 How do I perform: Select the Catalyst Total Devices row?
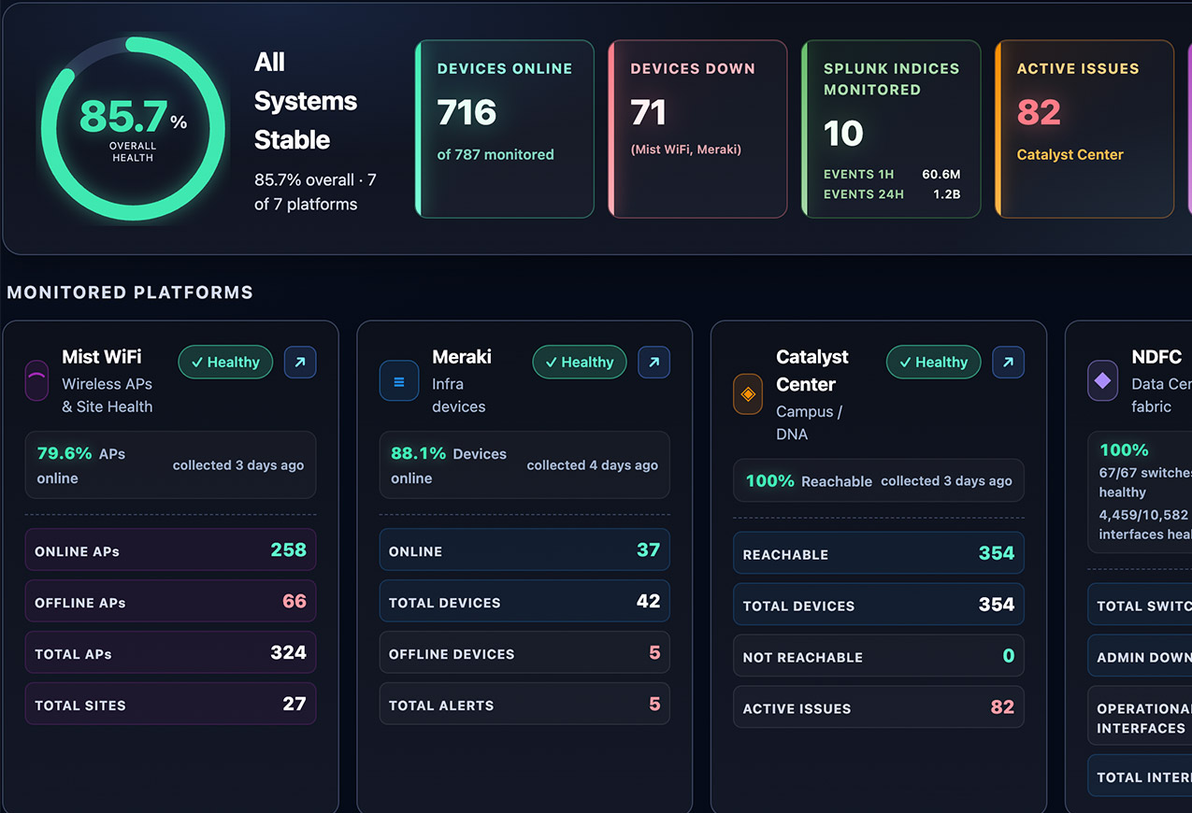pyautogui.click(x=879, y=605)
